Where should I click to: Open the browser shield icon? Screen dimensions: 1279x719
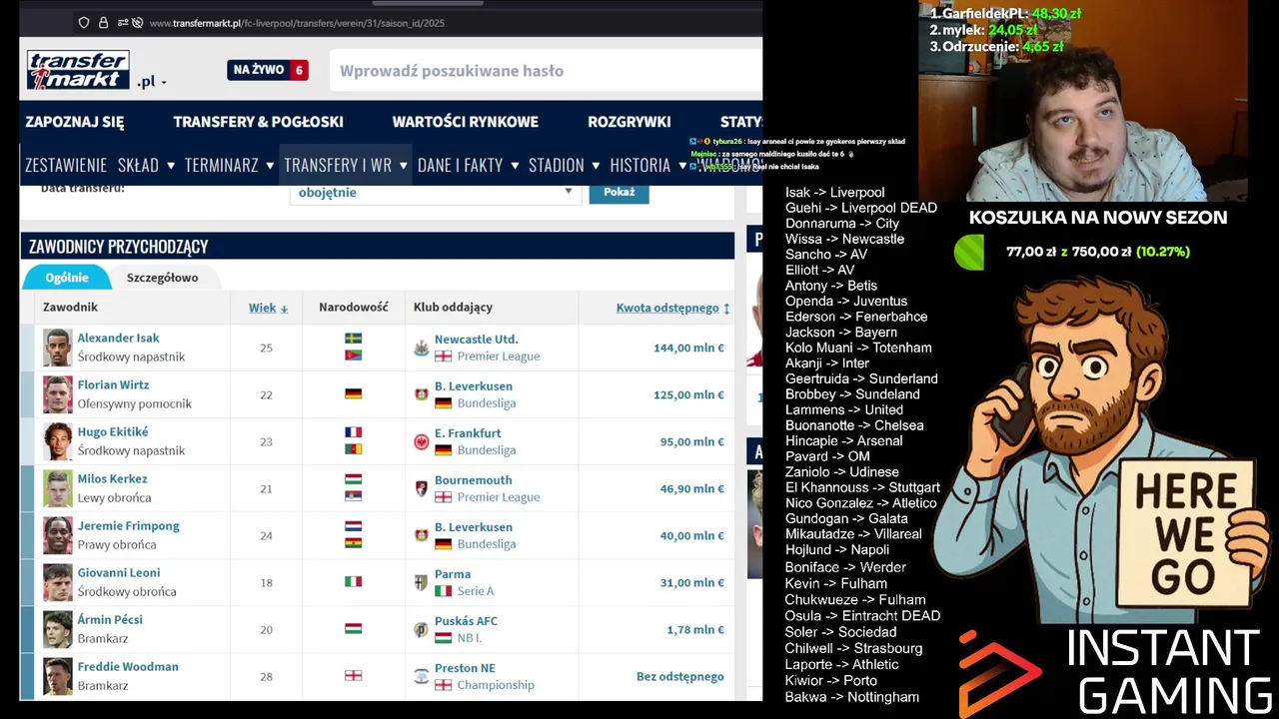click(x=84, y=23)
